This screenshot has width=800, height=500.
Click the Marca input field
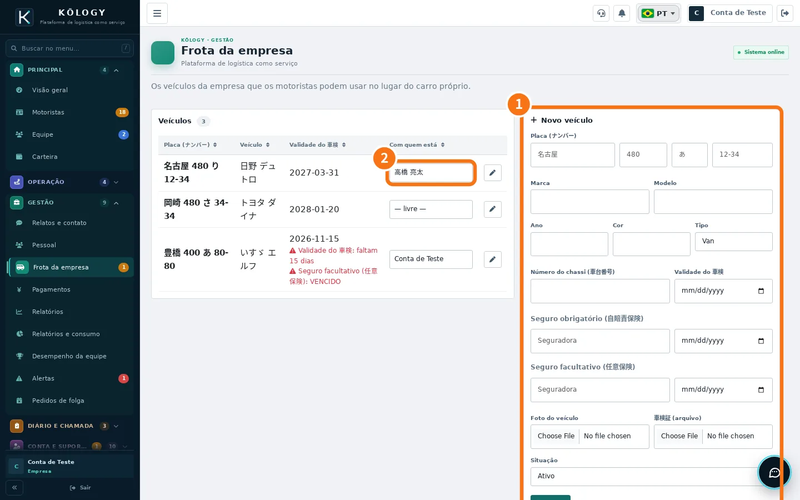point(590,202)
